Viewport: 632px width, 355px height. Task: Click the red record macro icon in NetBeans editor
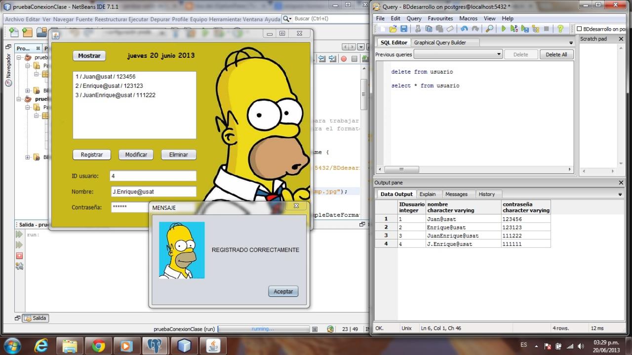tap(344, 59)
